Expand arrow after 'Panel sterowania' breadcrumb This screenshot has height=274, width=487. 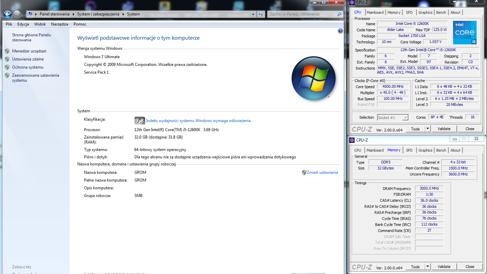73,14
